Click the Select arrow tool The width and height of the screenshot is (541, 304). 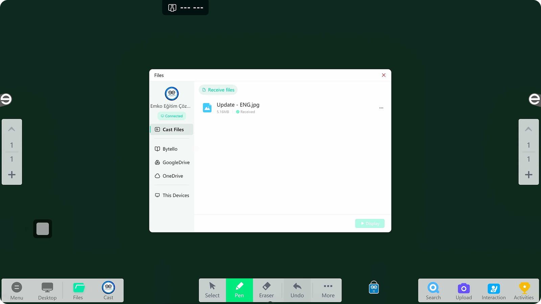(x=212, y=290)
